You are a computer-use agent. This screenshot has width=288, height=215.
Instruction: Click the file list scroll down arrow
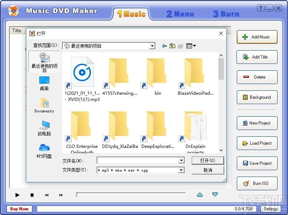(x=221, y=150)
